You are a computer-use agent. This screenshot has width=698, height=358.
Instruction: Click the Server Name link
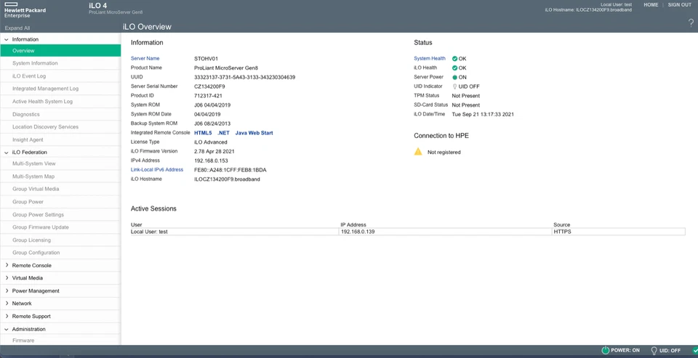(145, 59)
